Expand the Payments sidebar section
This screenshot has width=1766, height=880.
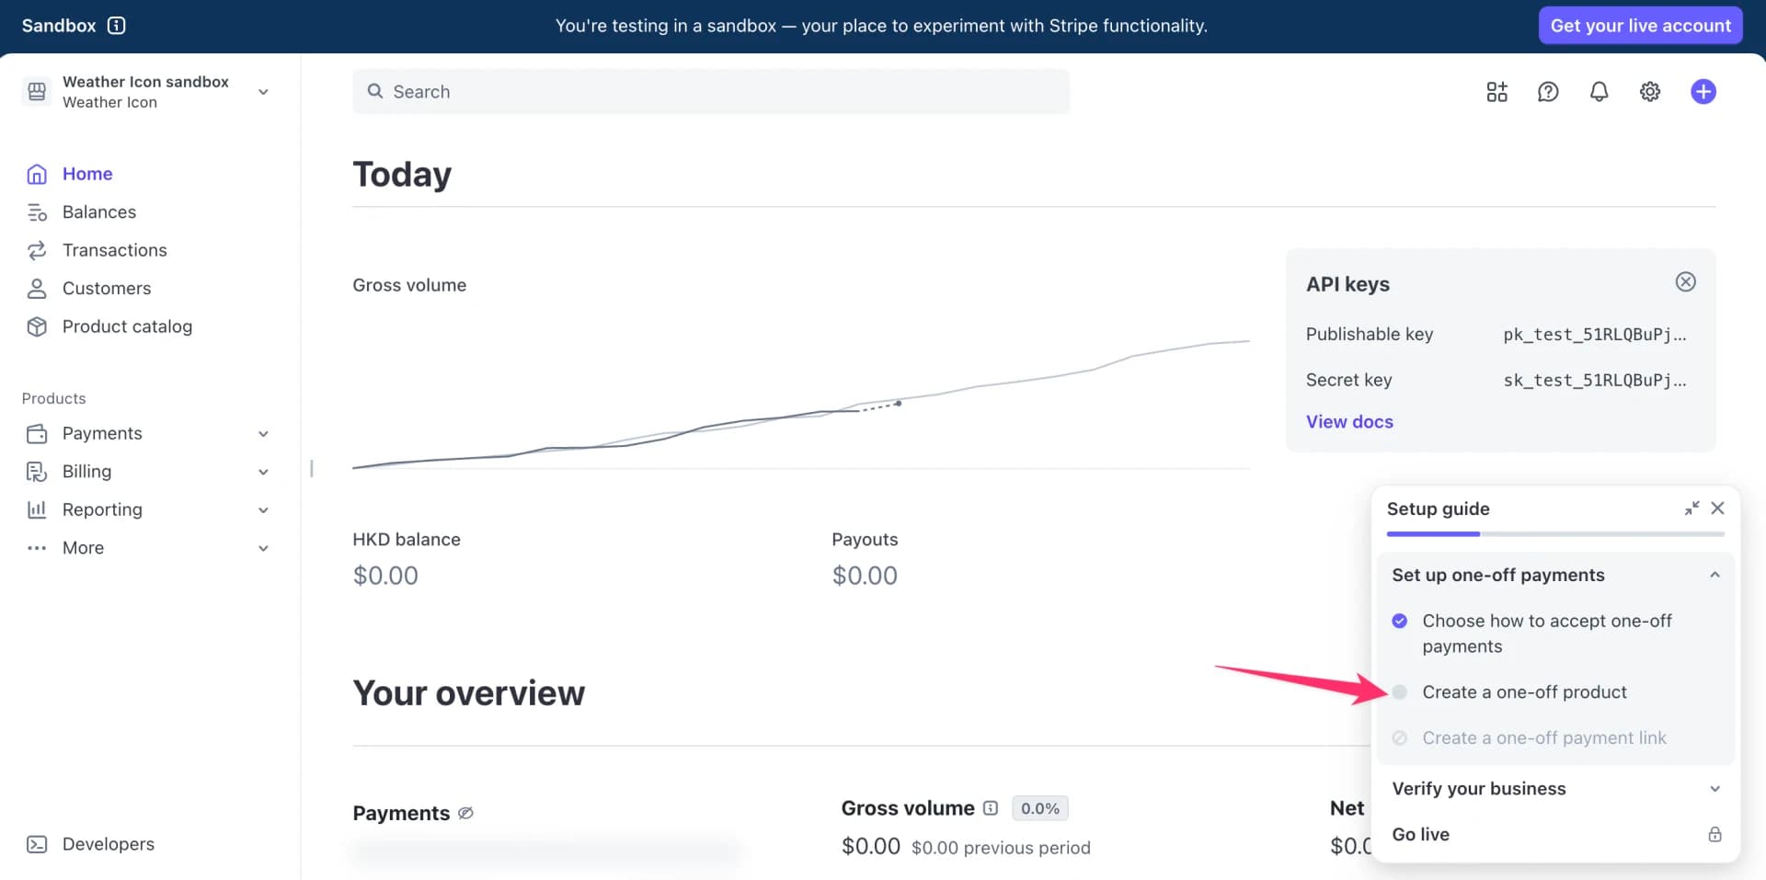[x=263, y=434]
